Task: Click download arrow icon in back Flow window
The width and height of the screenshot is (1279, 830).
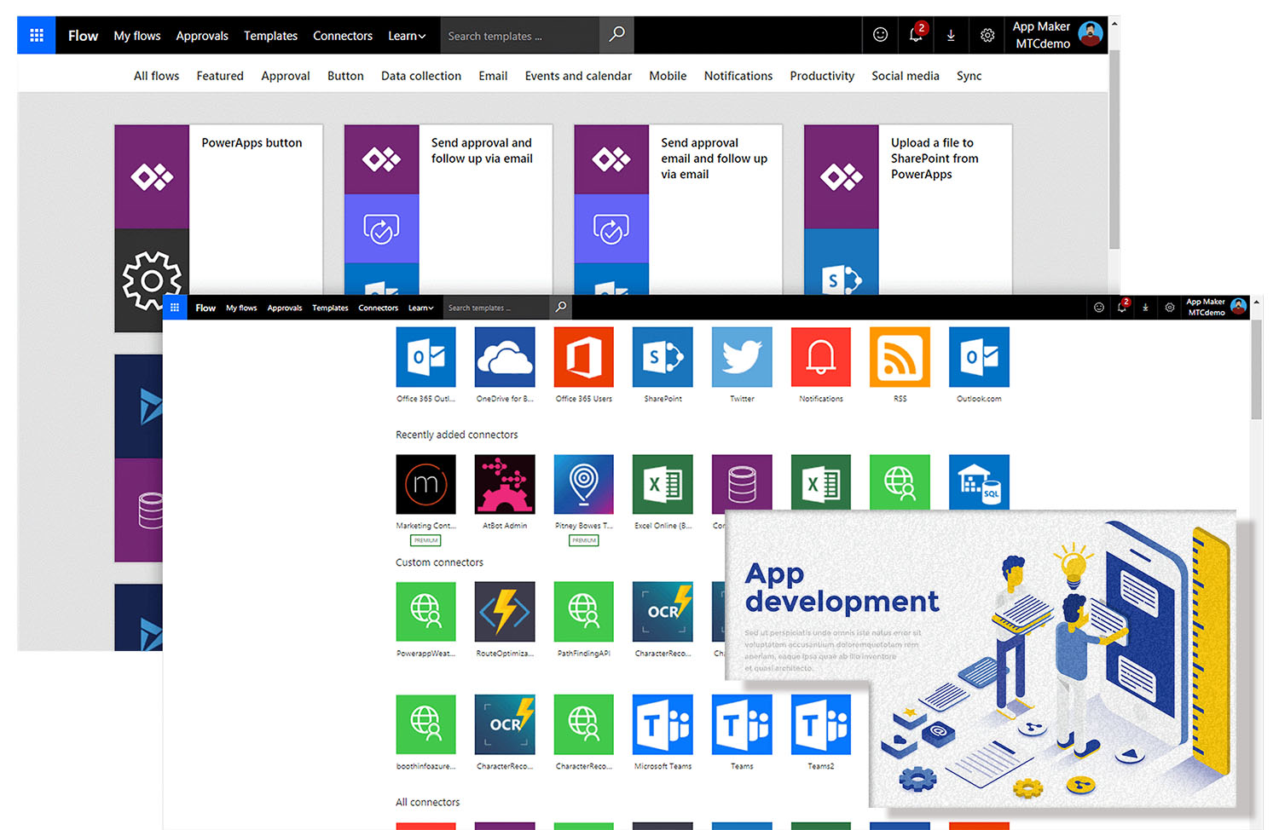Action: [x=951, y=35]
